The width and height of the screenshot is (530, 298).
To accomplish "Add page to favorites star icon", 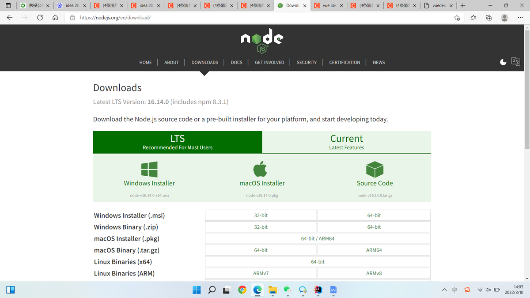I will click(x=457, y=18).
